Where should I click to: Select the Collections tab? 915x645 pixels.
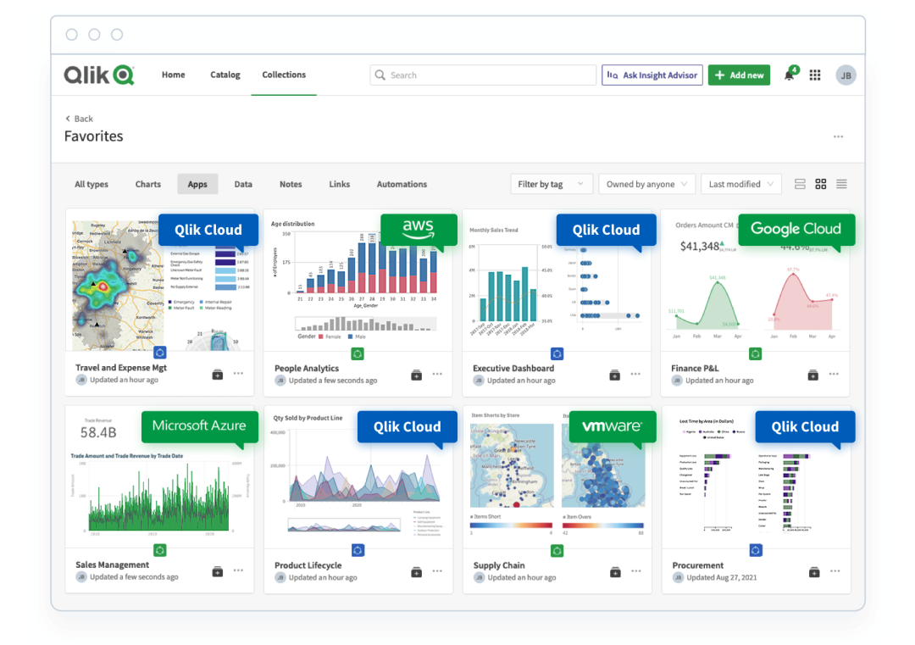[x=284, y=75]
